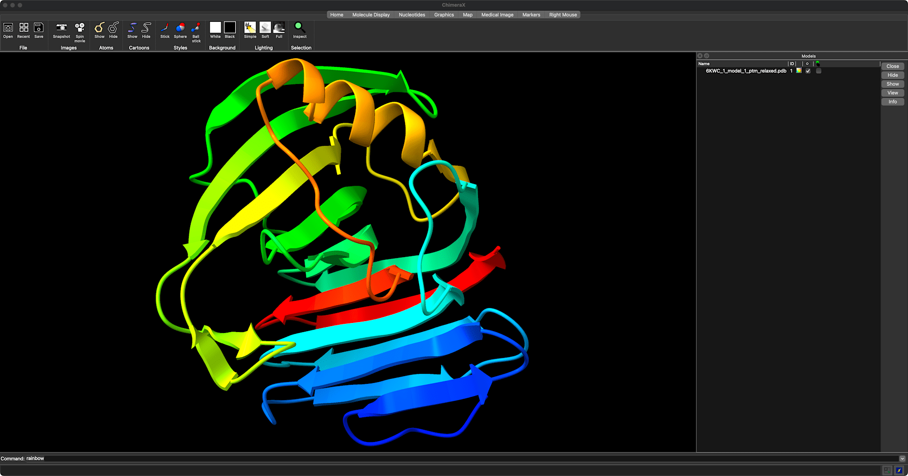Click the Save session icon
The image size is (908, 476).
39,28
